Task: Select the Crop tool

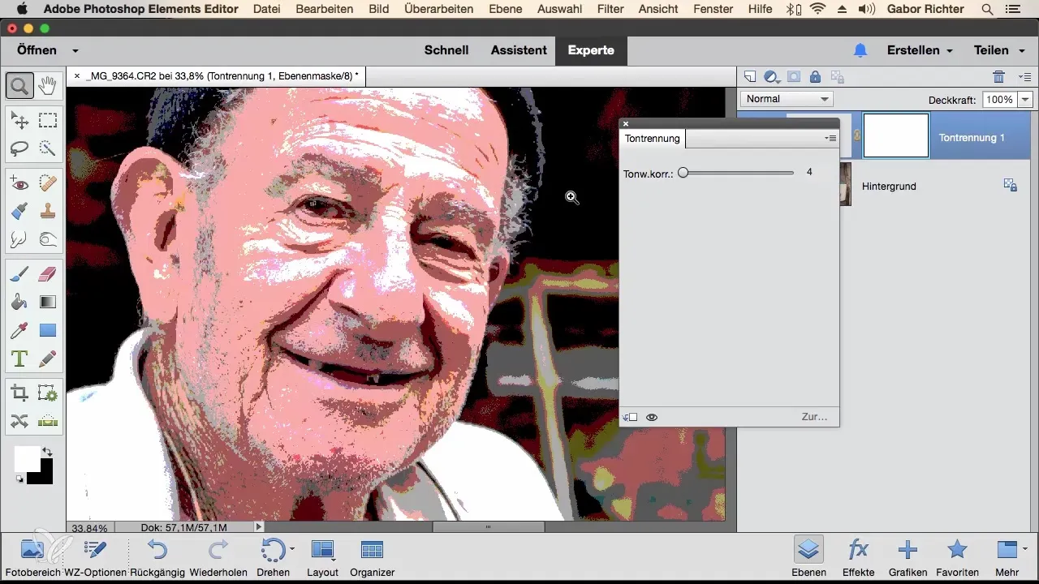Action: (19, 393)
